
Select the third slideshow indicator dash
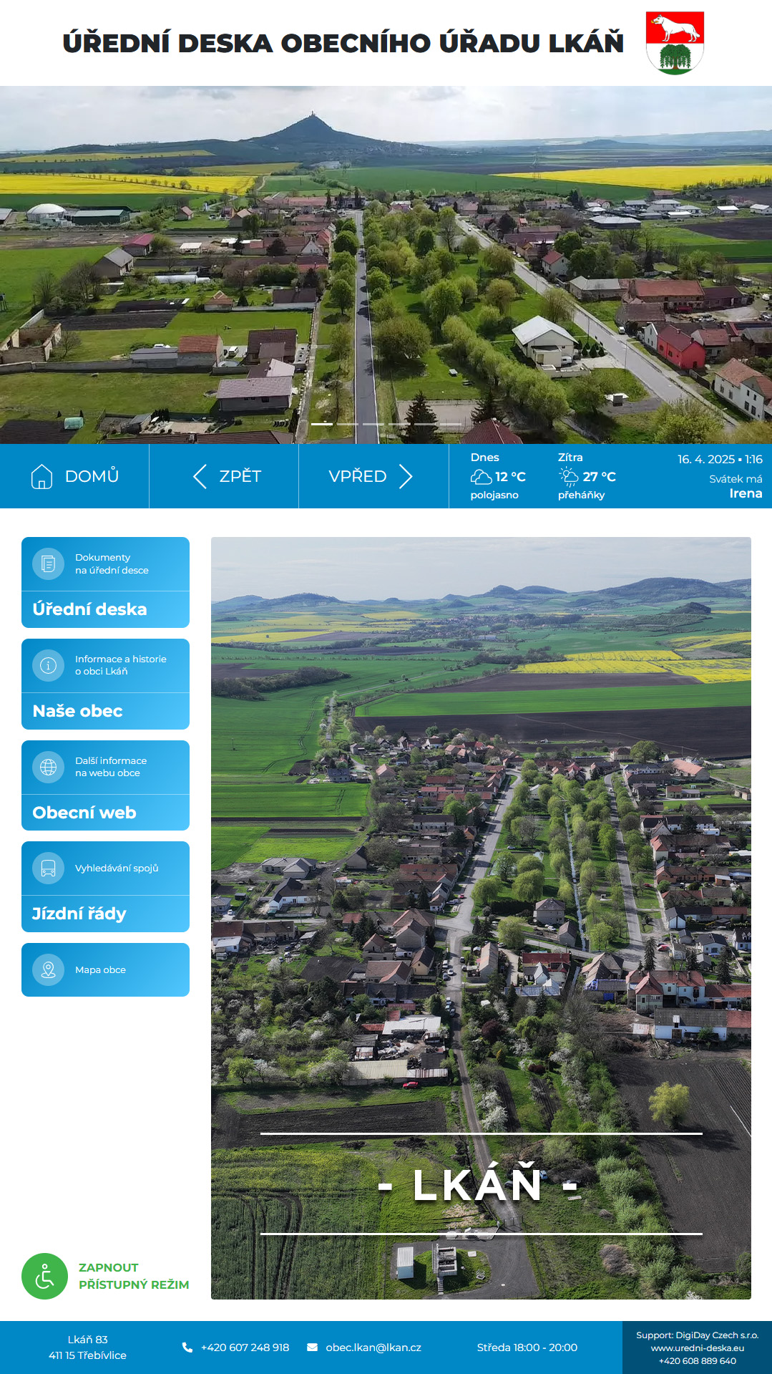tap(373, 424)
